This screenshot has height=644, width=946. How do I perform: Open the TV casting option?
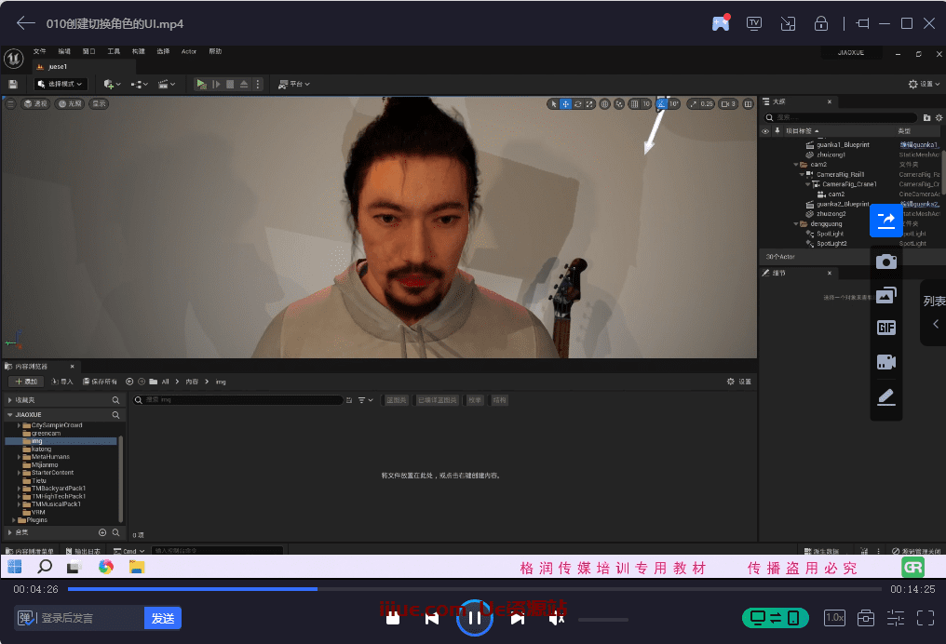coord(754,23)
